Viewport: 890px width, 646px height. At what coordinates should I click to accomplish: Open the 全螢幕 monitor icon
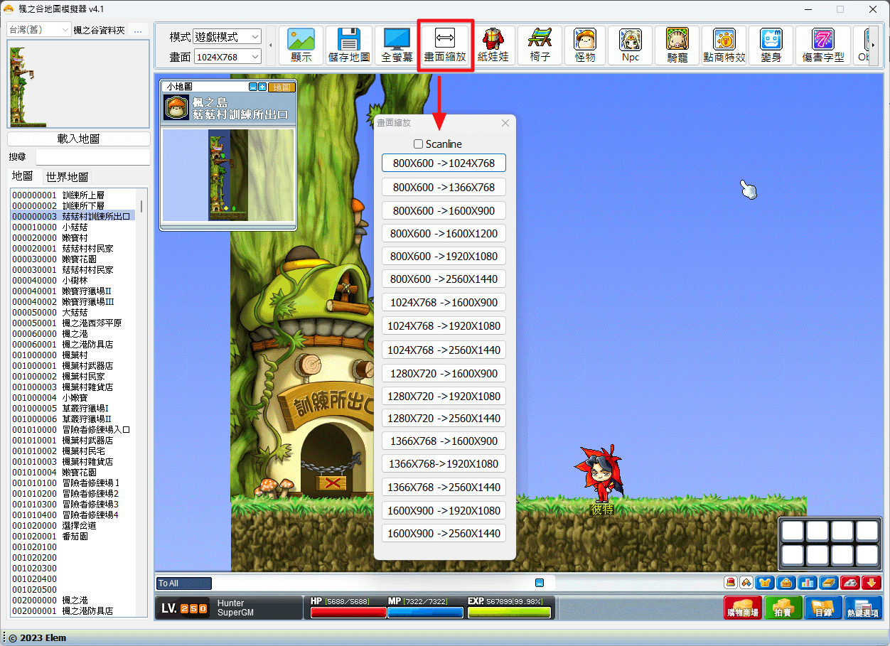coord(397,45)
